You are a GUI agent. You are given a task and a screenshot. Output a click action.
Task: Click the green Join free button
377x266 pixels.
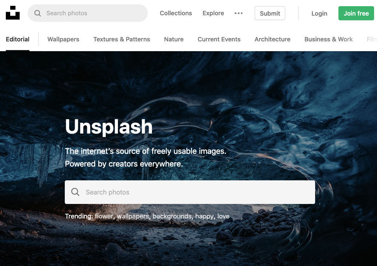click(356, 13)
